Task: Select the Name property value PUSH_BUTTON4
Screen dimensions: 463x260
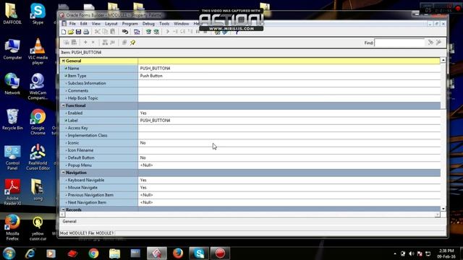Action: [x=155, y=68]
